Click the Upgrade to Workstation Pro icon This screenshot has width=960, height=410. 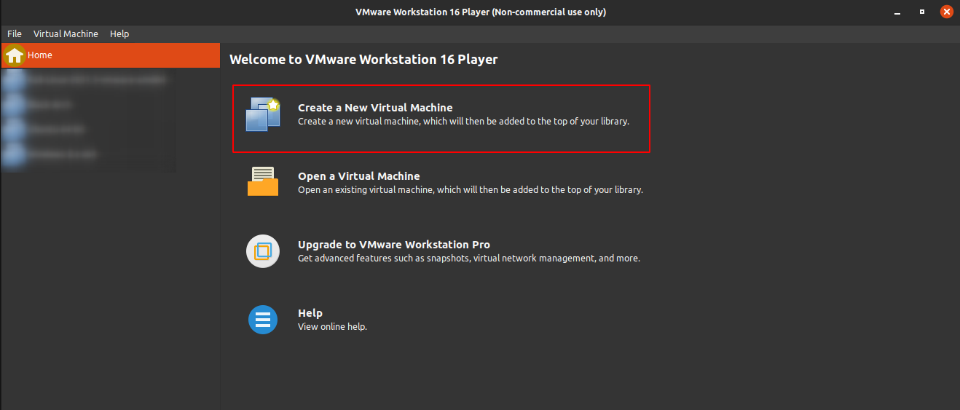tap(263, 251)
